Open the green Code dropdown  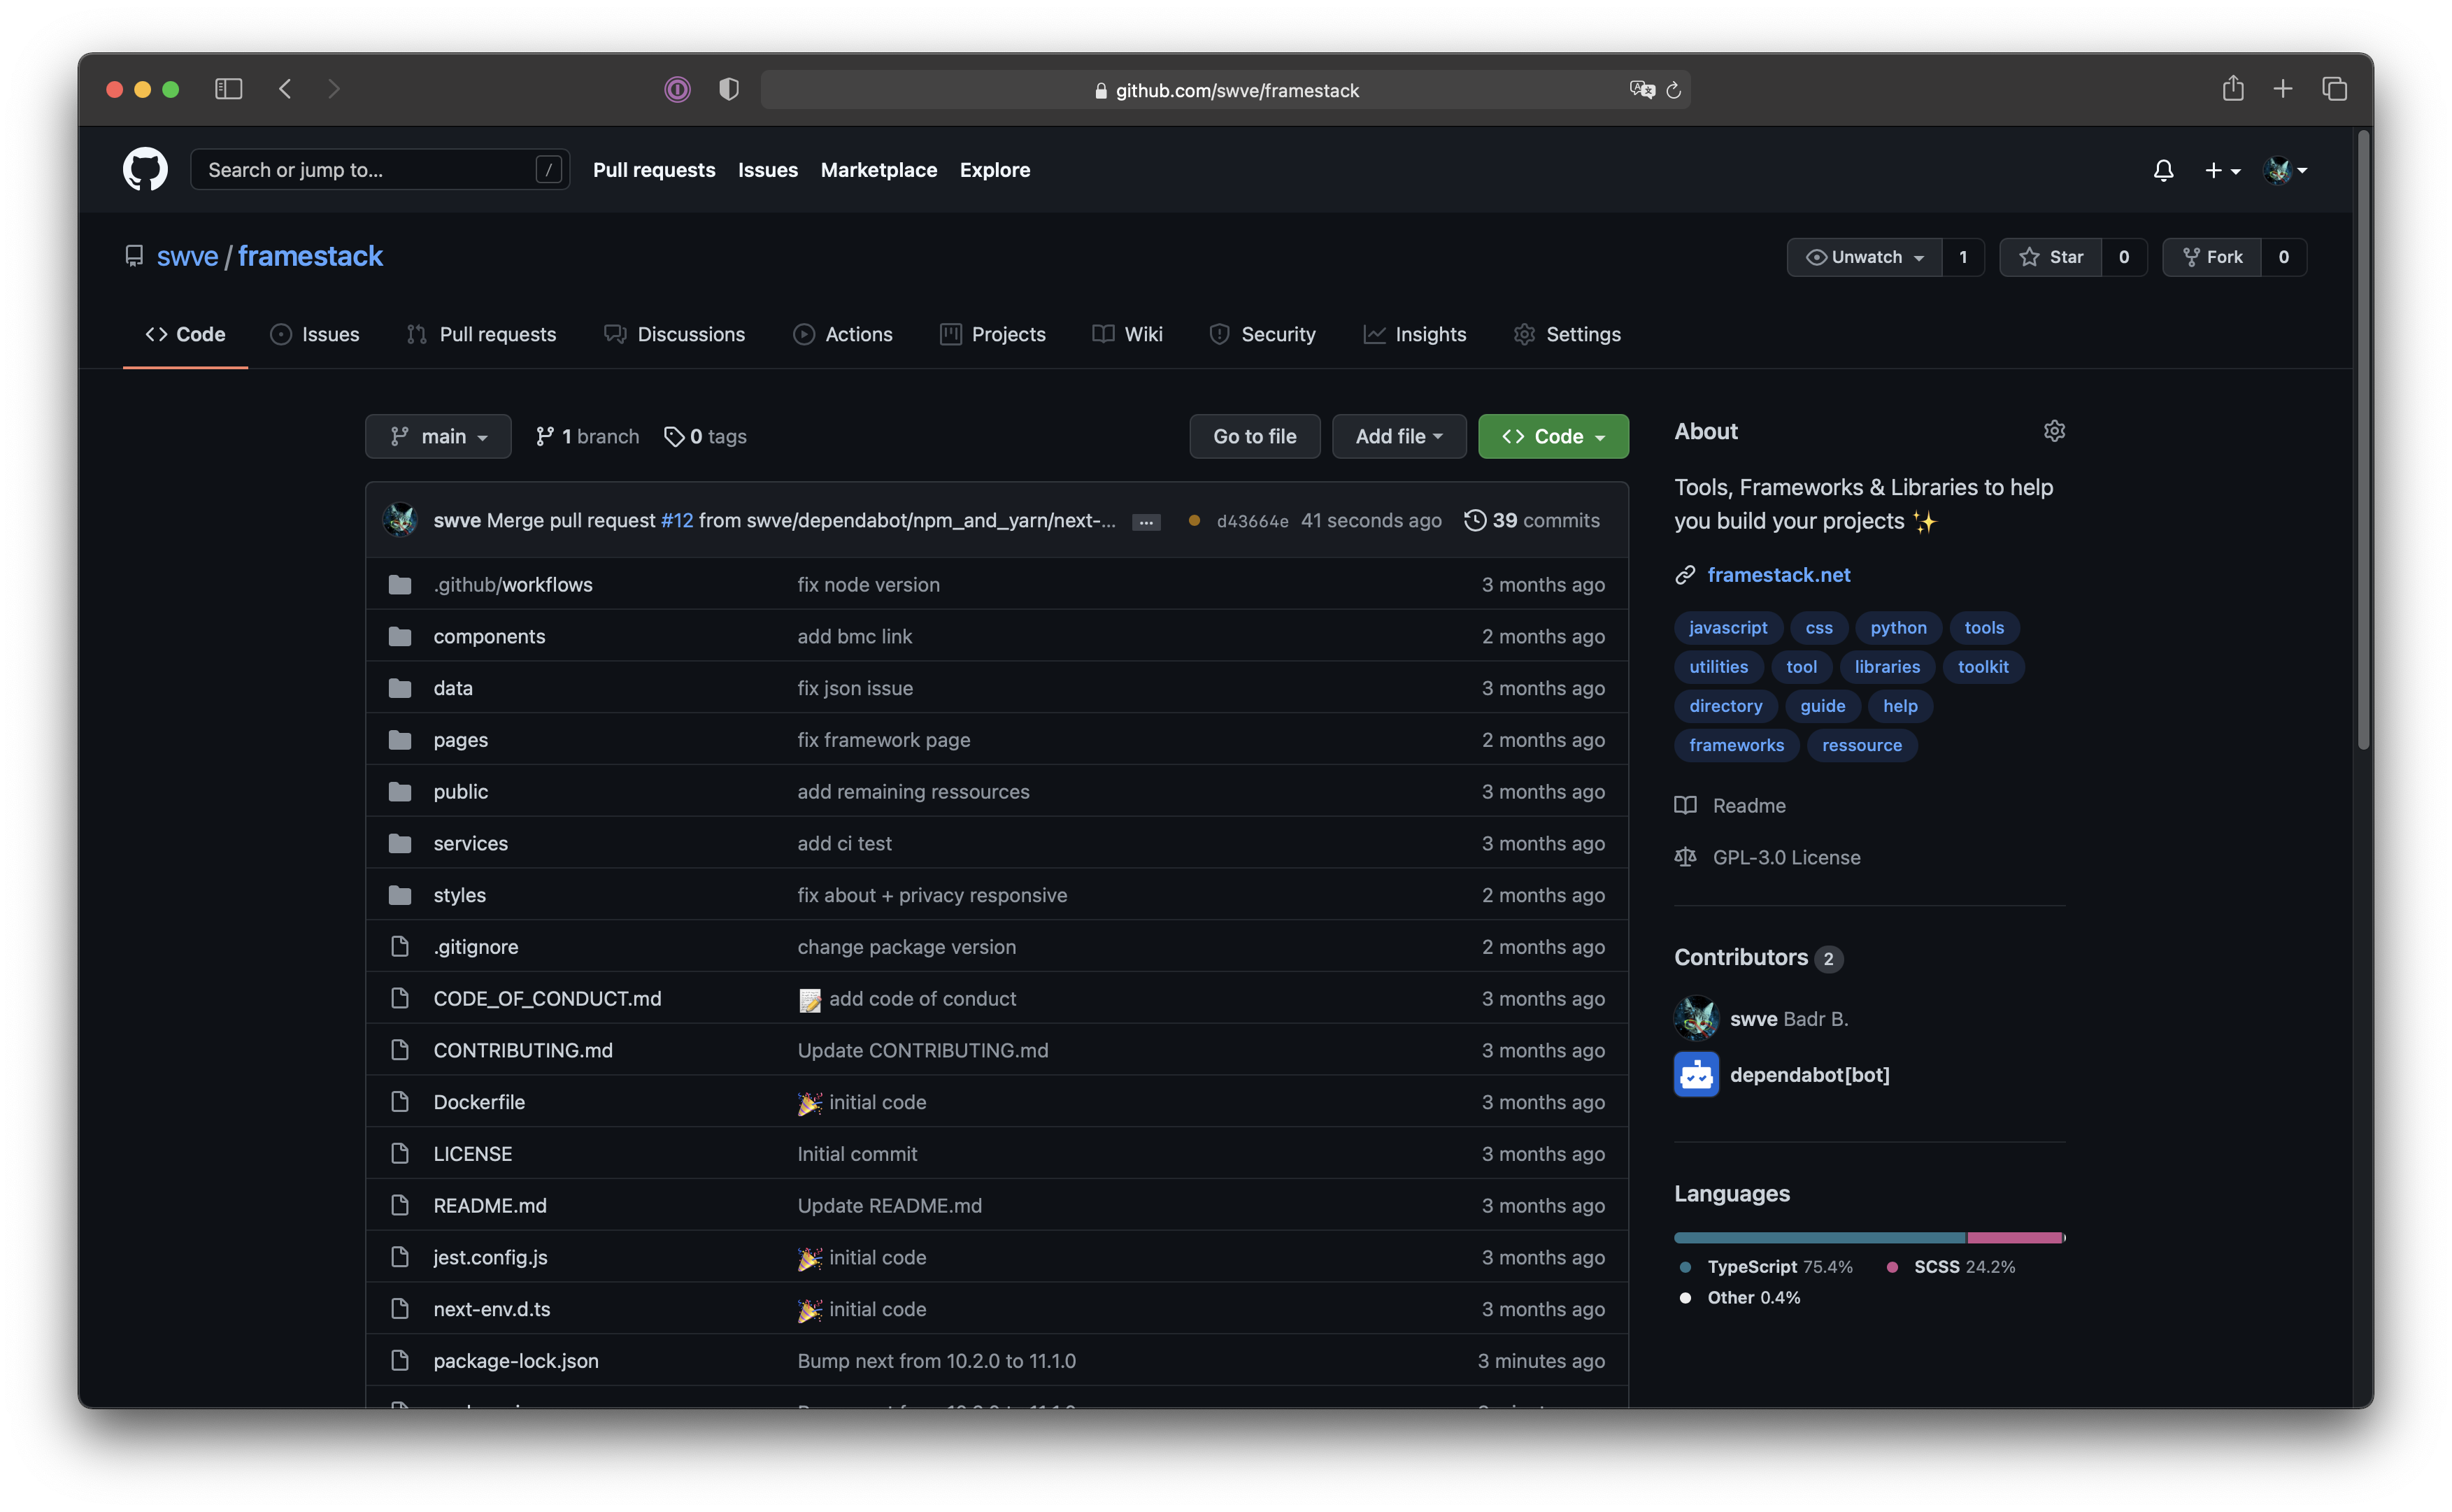coord(1552,436)
